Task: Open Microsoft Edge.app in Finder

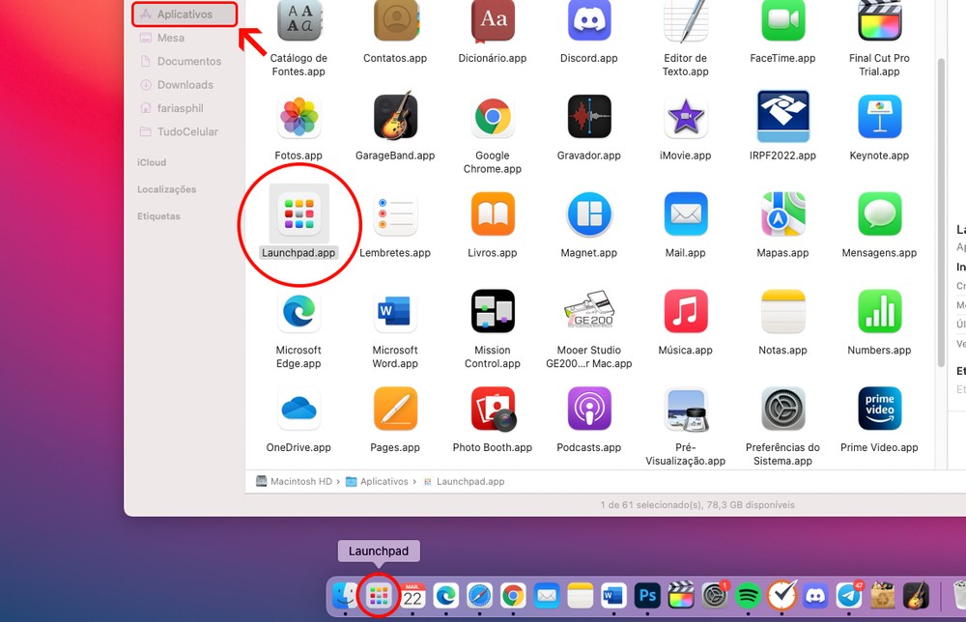Action: pos(298,311)
